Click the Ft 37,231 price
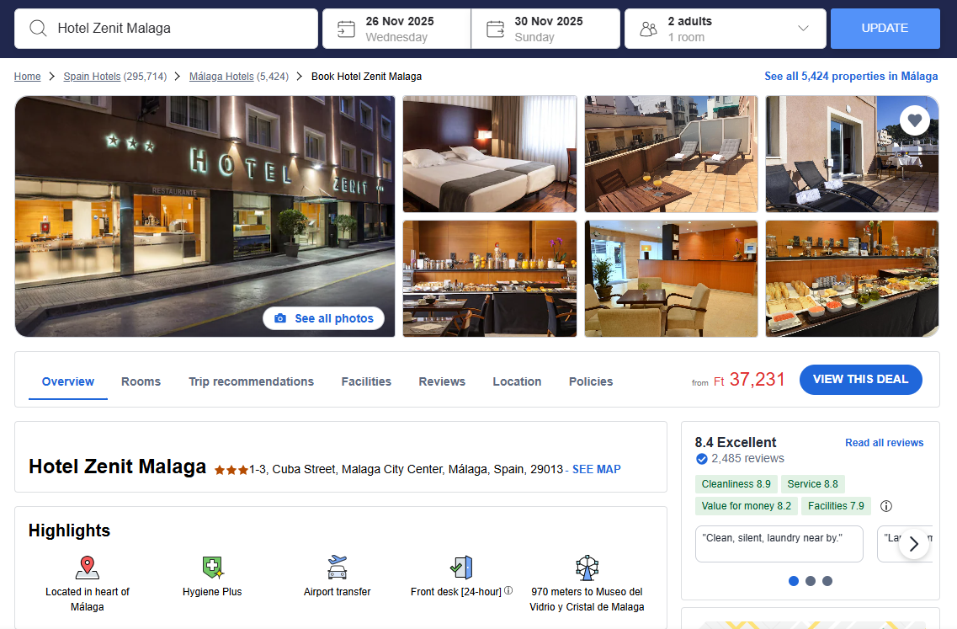Viewport: 957px width, 629px height. click(749, 380)
